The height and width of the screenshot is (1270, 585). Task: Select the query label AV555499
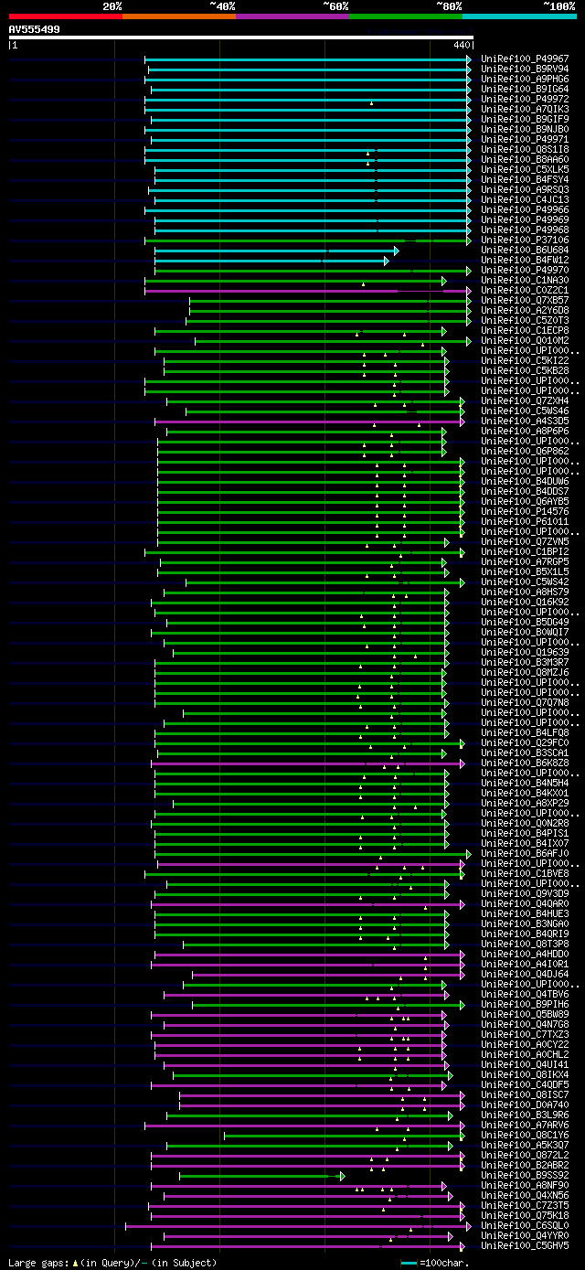(35, 29)
